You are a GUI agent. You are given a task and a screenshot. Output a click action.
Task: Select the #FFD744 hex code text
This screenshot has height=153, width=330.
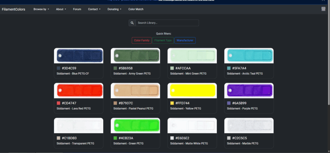tap(182, 103)
